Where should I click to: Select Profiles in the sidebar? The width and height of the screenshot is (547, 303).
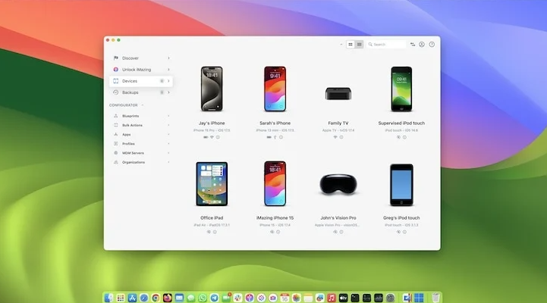128,143
